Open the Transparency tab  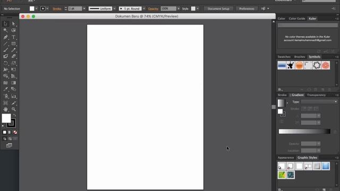(x=316, y=95)
